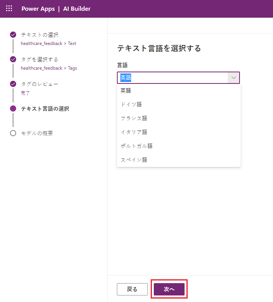Choose イタリア語 in the dropdown list
Viewport: 273px width, 302px height.
coord(134,132)
